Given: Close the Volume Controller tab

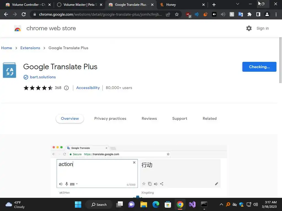Looking at the screenshot, I should click(x=50, y=5).
